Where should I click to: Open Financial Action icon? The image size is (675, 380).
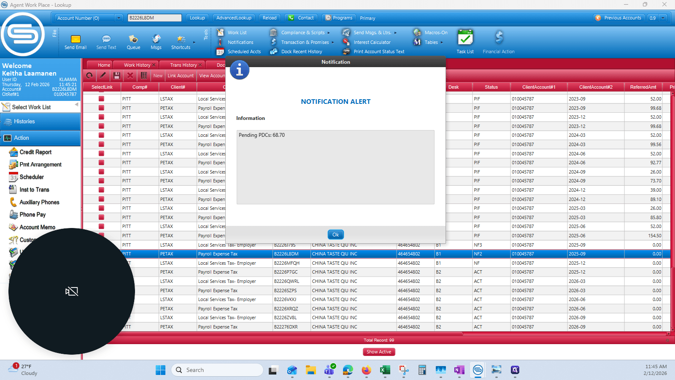499,41
